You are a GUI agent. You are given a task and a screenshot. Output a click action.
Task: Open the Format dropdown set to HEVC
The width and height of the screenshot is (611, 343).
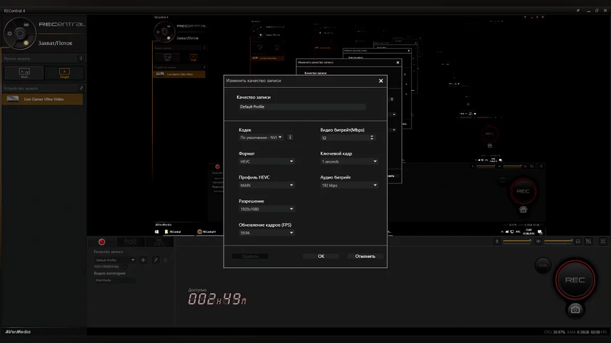click(x=267, y=161)
